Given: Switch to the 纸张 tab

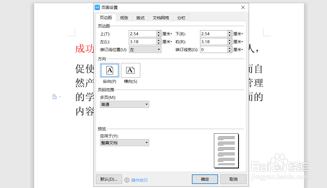Looking at the screenshot, I should click(x=124, y=17).
